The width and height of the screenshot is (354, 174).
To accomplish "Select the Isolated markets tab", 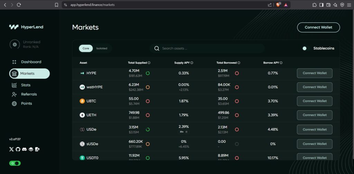I will pos(102,48).
